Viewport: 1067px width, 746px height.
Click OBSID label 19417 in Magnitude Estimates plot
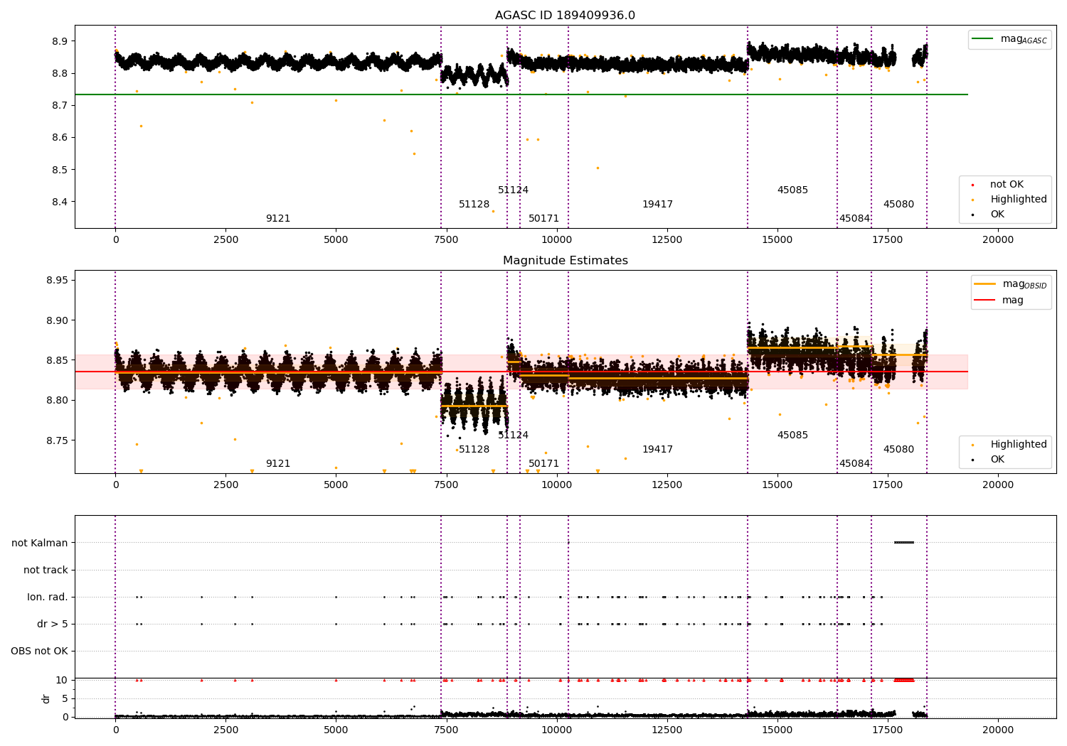(657, 450)
